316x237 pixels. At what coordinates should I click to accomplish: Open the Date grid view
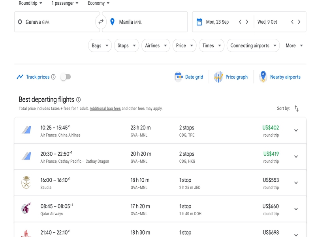(x=194, y=77)
